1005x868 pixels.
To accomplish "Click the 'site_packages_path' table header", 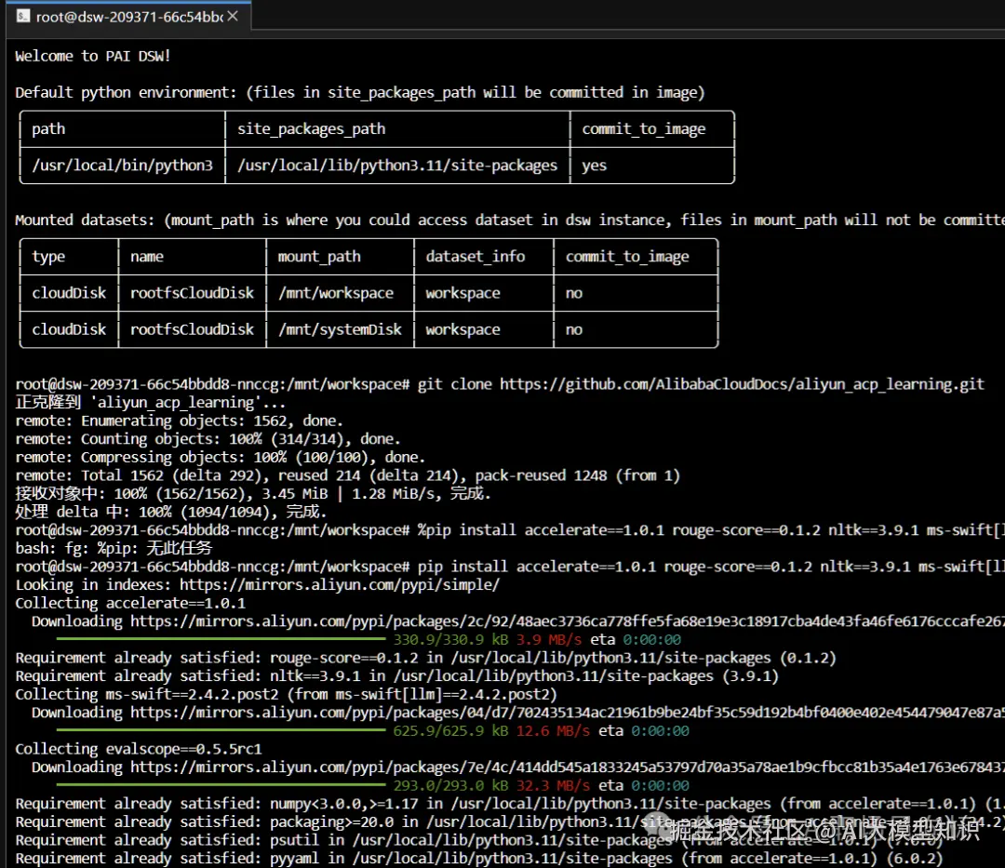I will pyautogui.click(x=312, y=128).
